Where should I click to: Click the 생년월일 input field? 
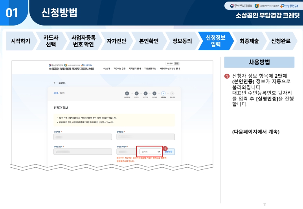(145, 137)
